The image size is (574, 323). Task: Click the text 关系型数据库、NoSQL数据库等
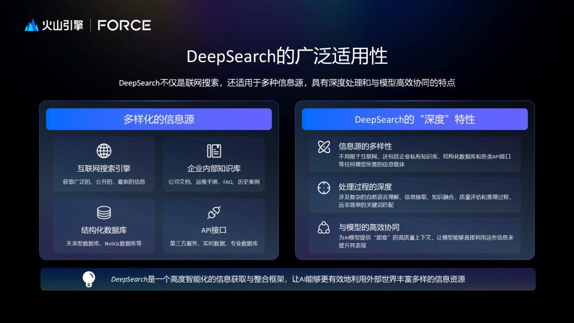click(104, 244)
